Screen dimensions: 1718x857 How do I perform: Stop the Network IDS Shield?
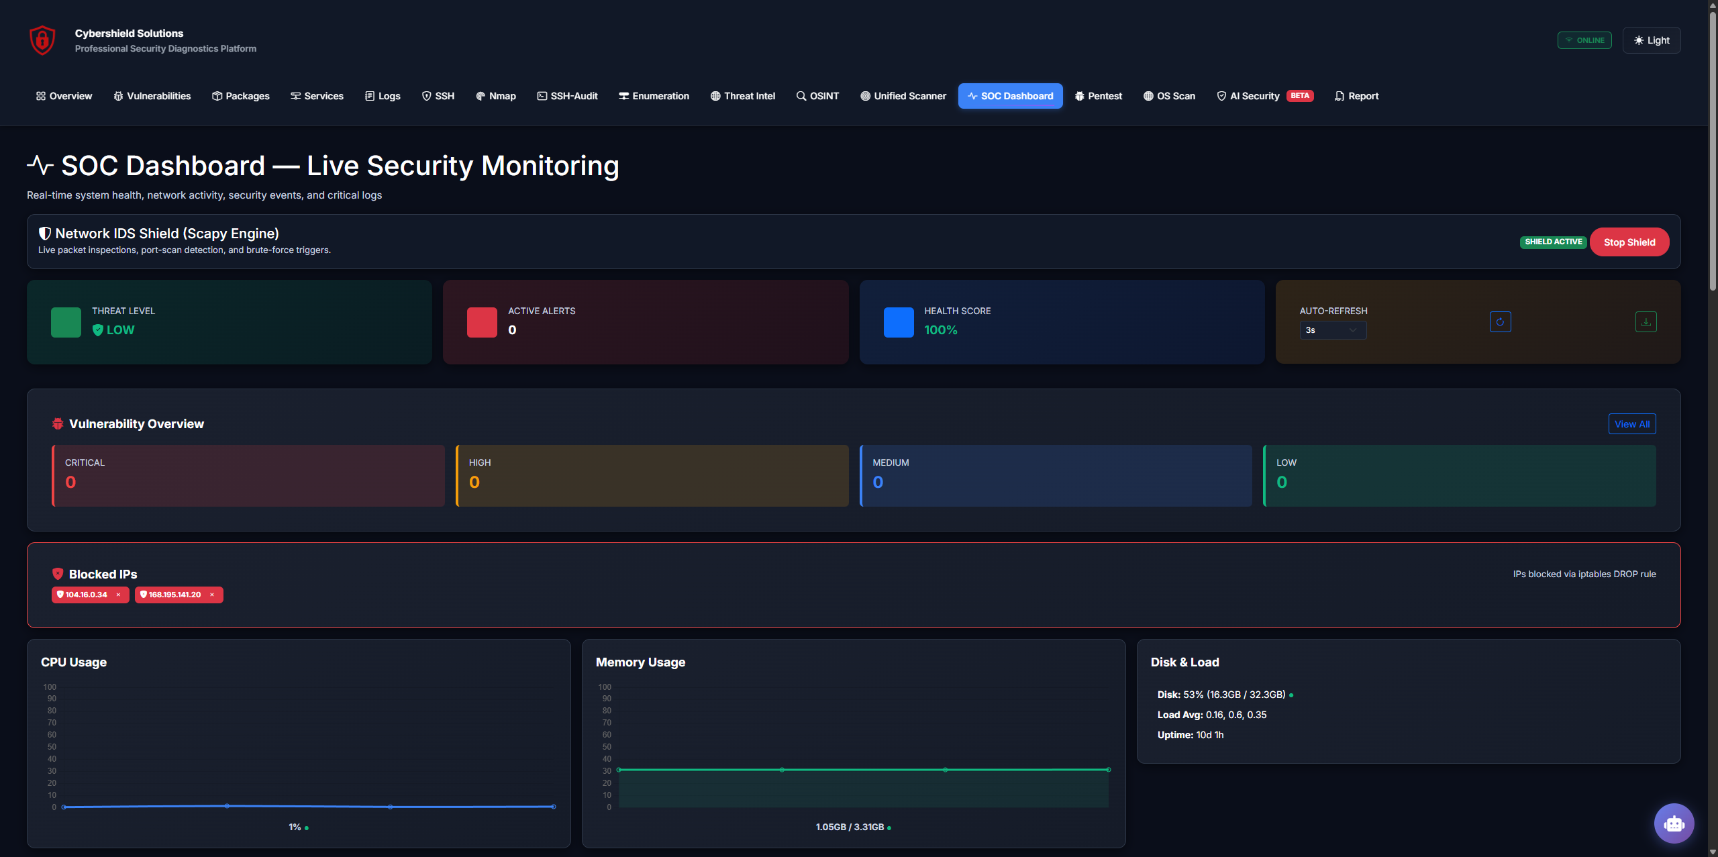click(x=1629, y=242)
